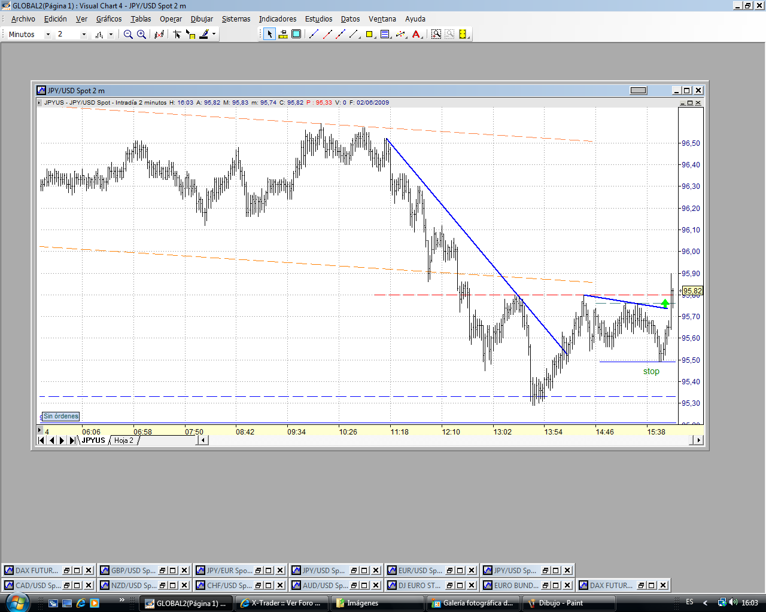Viewport: 766px width, 612px height.
Task: Maximize the CHF/USD minimized window
Action: [269, 586]
